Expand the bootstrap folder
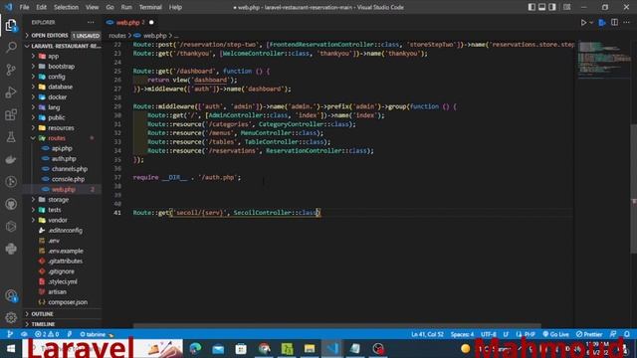Screen dimensions: 637x358 click(x=61, y=67)
